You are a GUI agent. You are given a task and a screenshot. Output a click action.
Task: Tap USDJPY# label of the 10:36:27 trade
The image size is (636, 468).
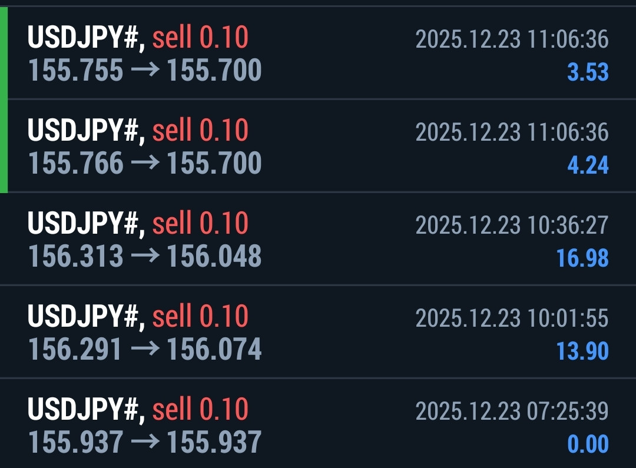click(86, 224)
